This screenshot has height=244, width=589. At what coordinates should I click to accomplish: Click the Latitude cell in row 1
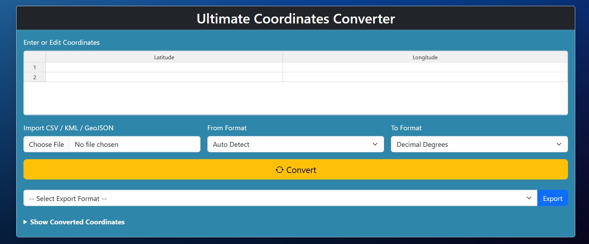pyautogui.click(x=164, y=67)
